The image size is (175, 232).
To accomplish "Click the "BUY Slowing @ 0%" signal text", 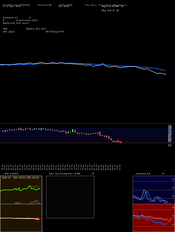I will click(55, 32).
